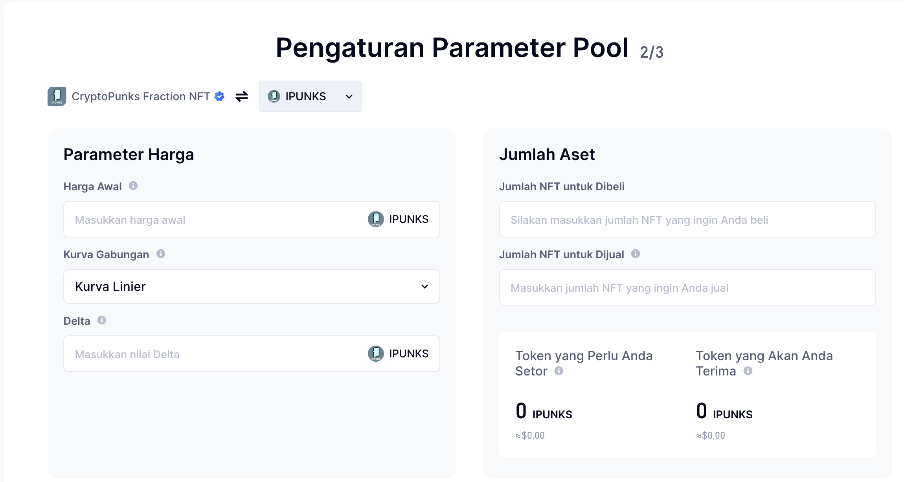The height and width of the screenshot is (482, 904).
Task: Click chevron arrow in Kurva Linier selector
Action: click(424, 286)
